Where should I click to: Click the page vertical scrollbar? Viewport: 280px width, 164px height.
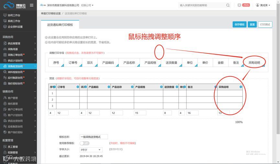pyautogui.click(x=278, y=68)
